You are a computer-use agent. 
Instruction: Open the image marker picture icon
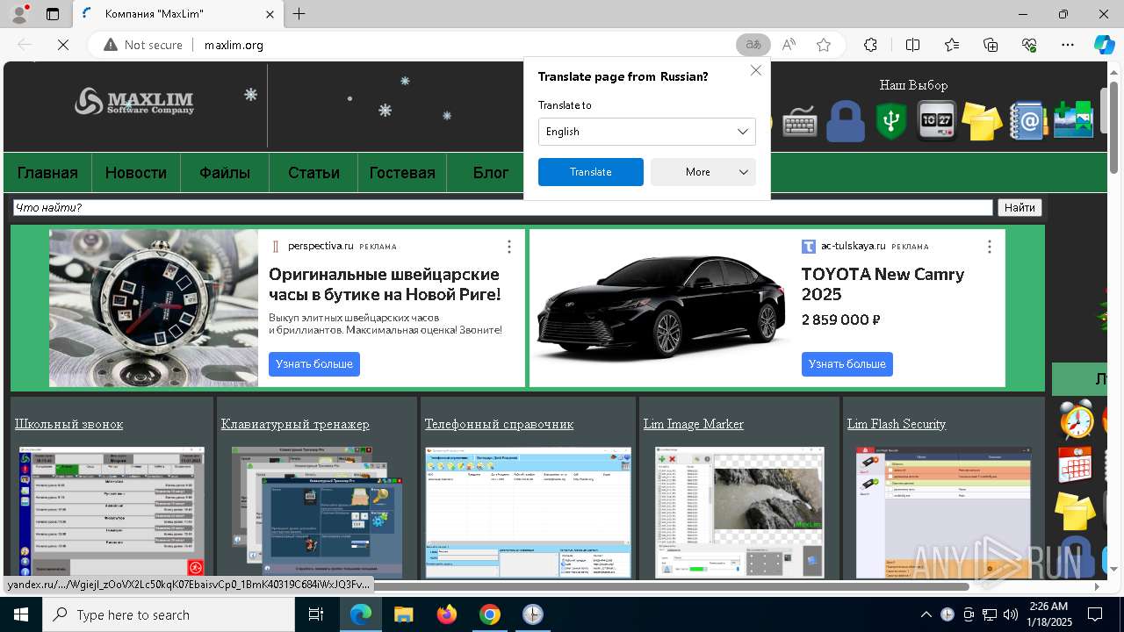pos(1073,120)
